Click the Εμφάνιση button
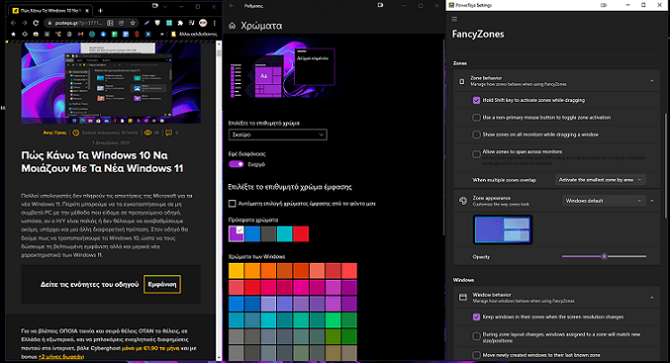 click(162, 284)
